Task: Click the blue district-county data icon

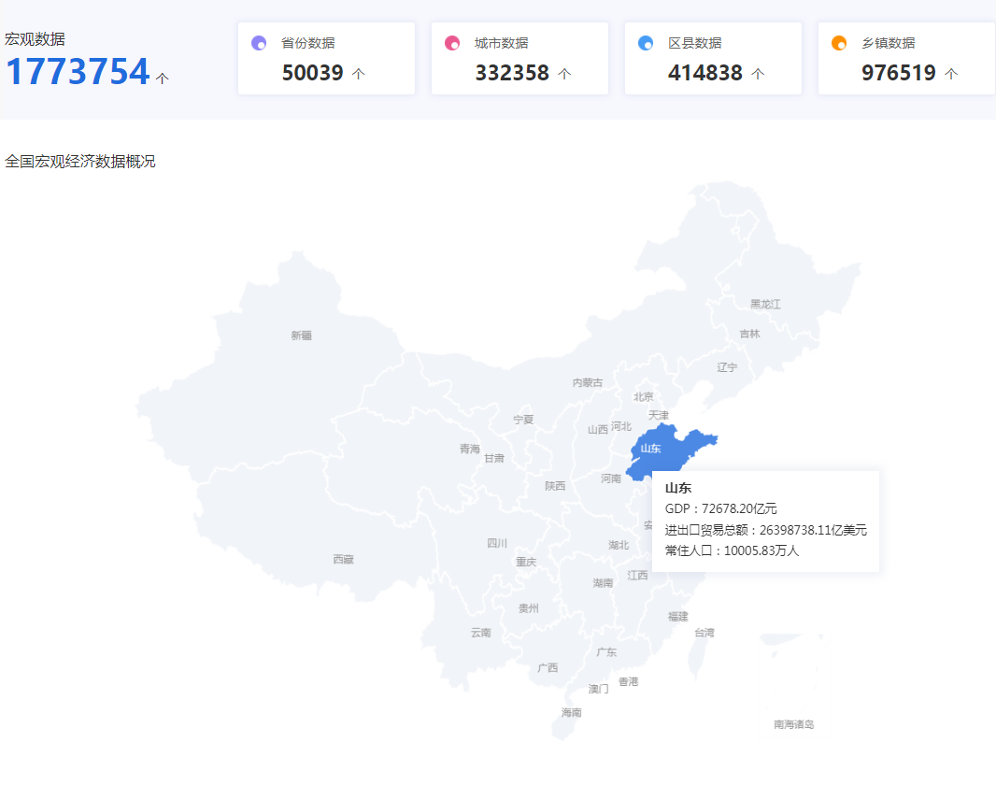Action: pyautogui.click(x=646, y=43)
